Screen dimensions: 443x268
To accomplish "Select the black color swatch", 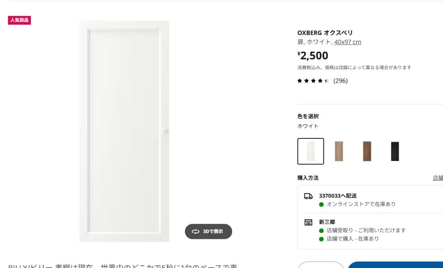I will [x=395, y=151].
